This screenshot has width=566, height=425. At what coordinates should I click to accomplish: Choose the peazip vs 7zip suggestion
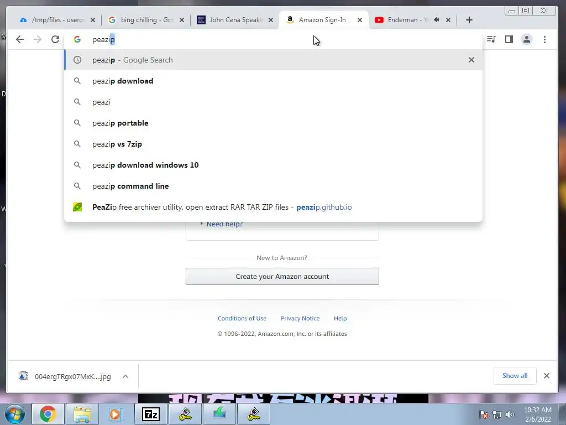click(x=273, y=144)
